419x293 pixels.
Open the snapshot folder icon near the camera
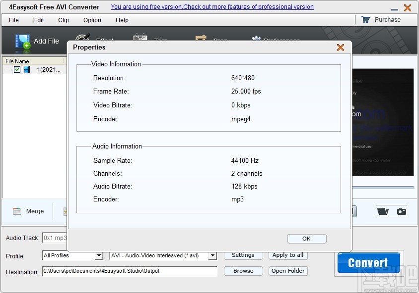click(382, 210)
